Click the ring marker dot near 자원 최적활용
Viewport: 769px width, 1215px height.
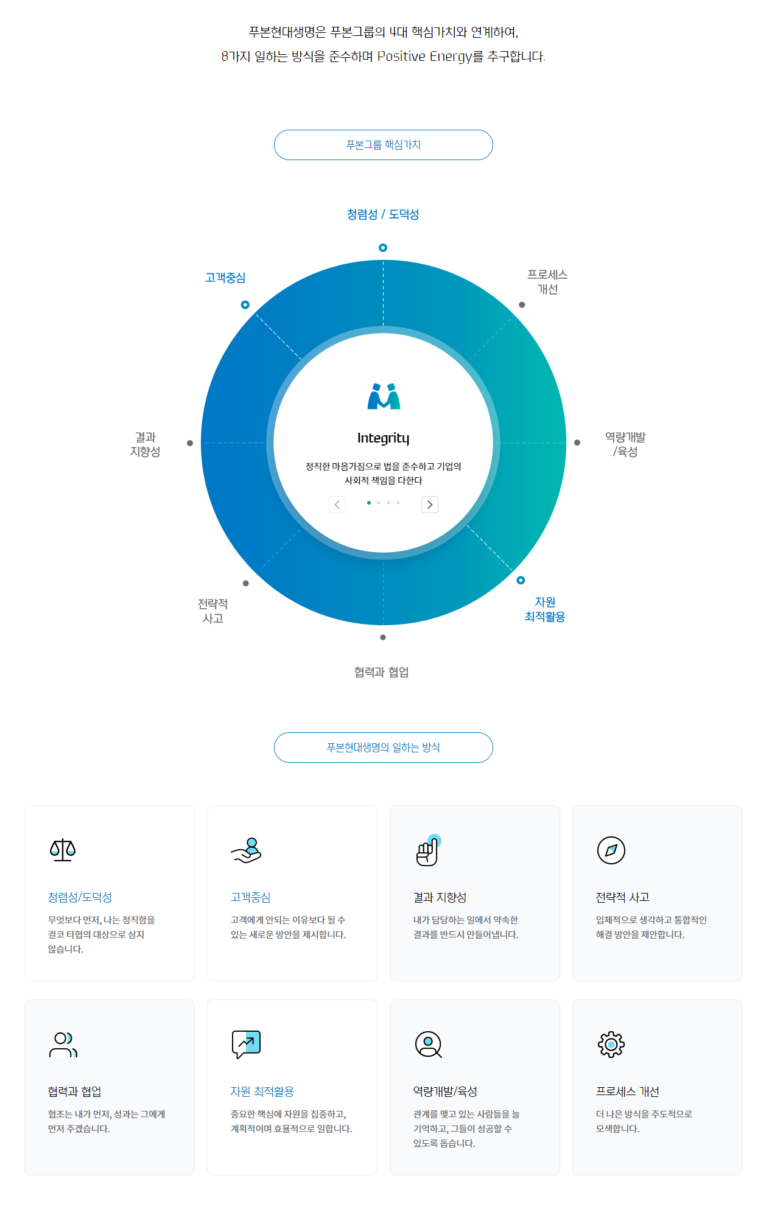(521, 580)
